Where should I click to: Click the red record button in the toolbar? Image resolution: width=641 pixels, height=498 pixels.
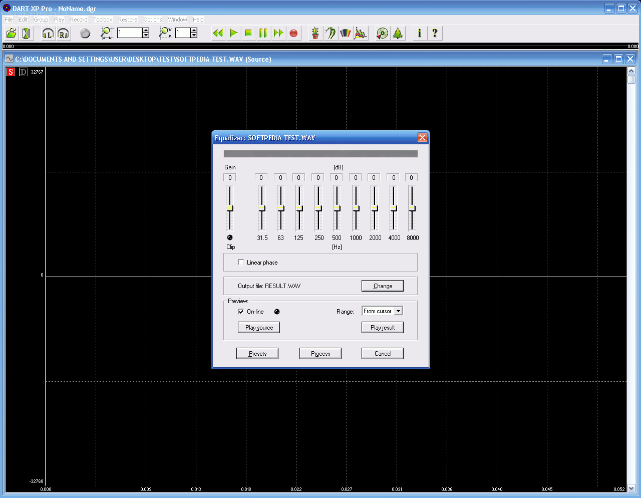pos(293,33)
